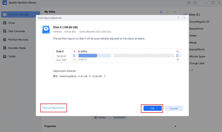Open Bootable Media in sidebar
This screenshot has height=132, width=222.
(17, 48)
